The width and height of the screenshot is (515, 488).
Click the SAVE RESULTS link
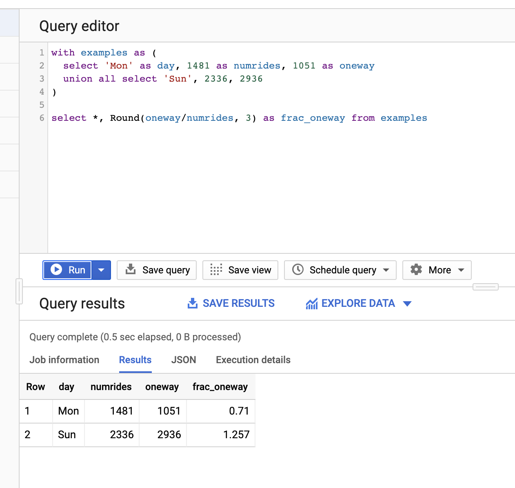coord(238,303)
